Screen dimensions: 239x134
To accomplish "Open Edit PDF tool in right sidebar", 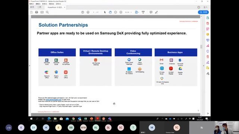I will (208, 29).
